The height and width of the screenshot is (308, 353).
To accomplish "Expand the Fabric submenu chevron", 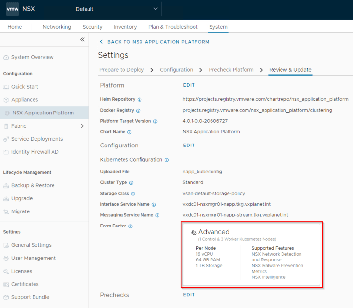I will 82,126.
